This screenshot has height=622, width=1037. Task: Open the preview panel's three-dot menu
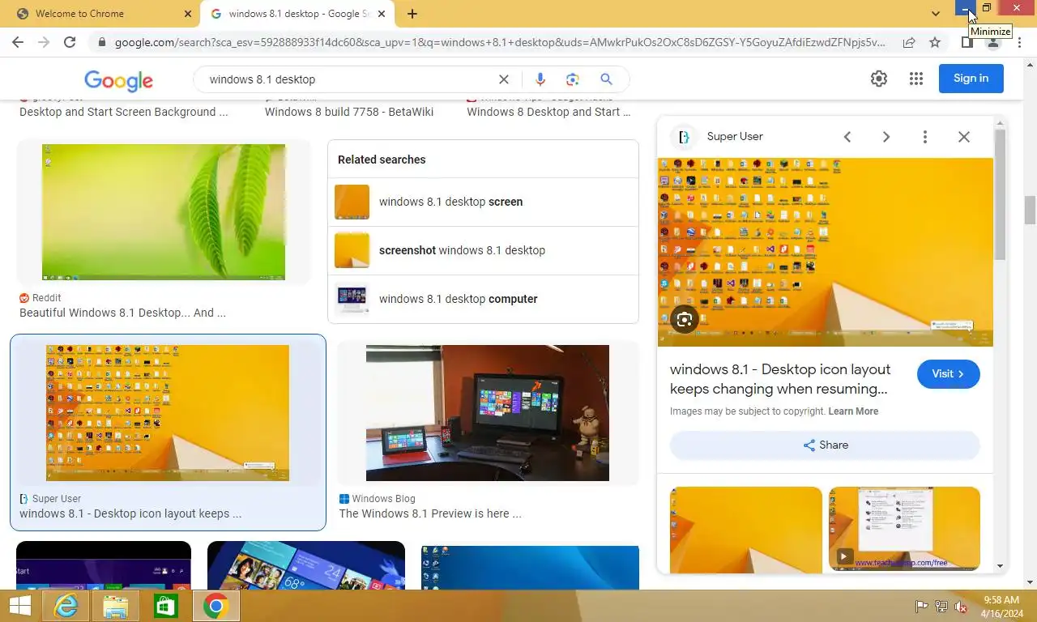pos(925,137)
